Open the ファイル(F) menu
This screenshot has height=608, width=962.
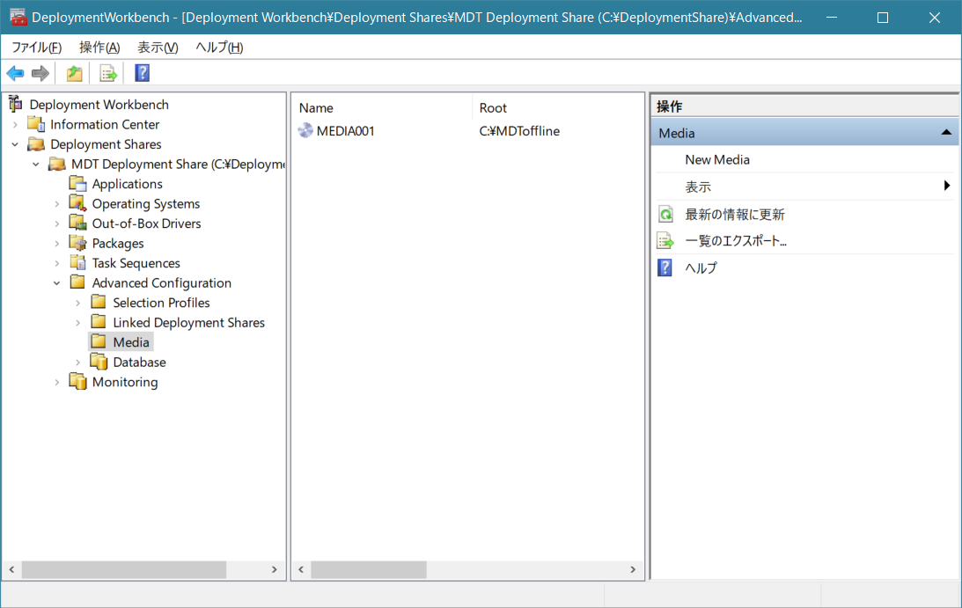point(37,48)
